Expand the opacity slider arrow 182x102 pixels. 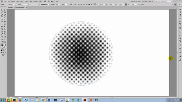click(x=61, y=5)
